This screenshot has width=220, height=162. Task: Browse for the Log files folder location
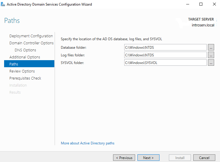tap(211, 55)
